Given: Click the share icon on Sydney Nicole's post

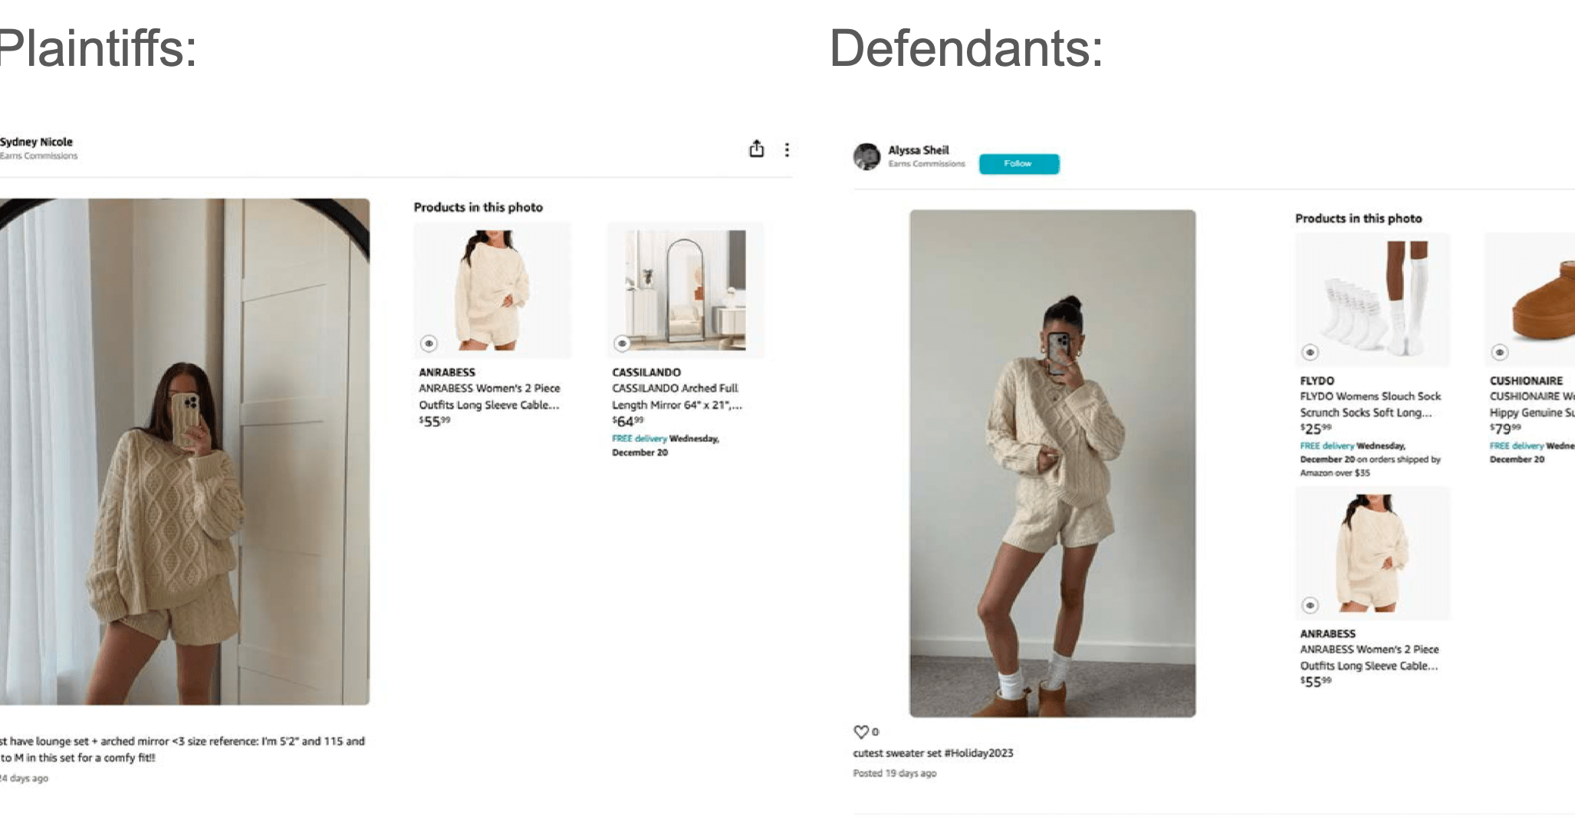Looking at the screenshot, I should point(756,149).
